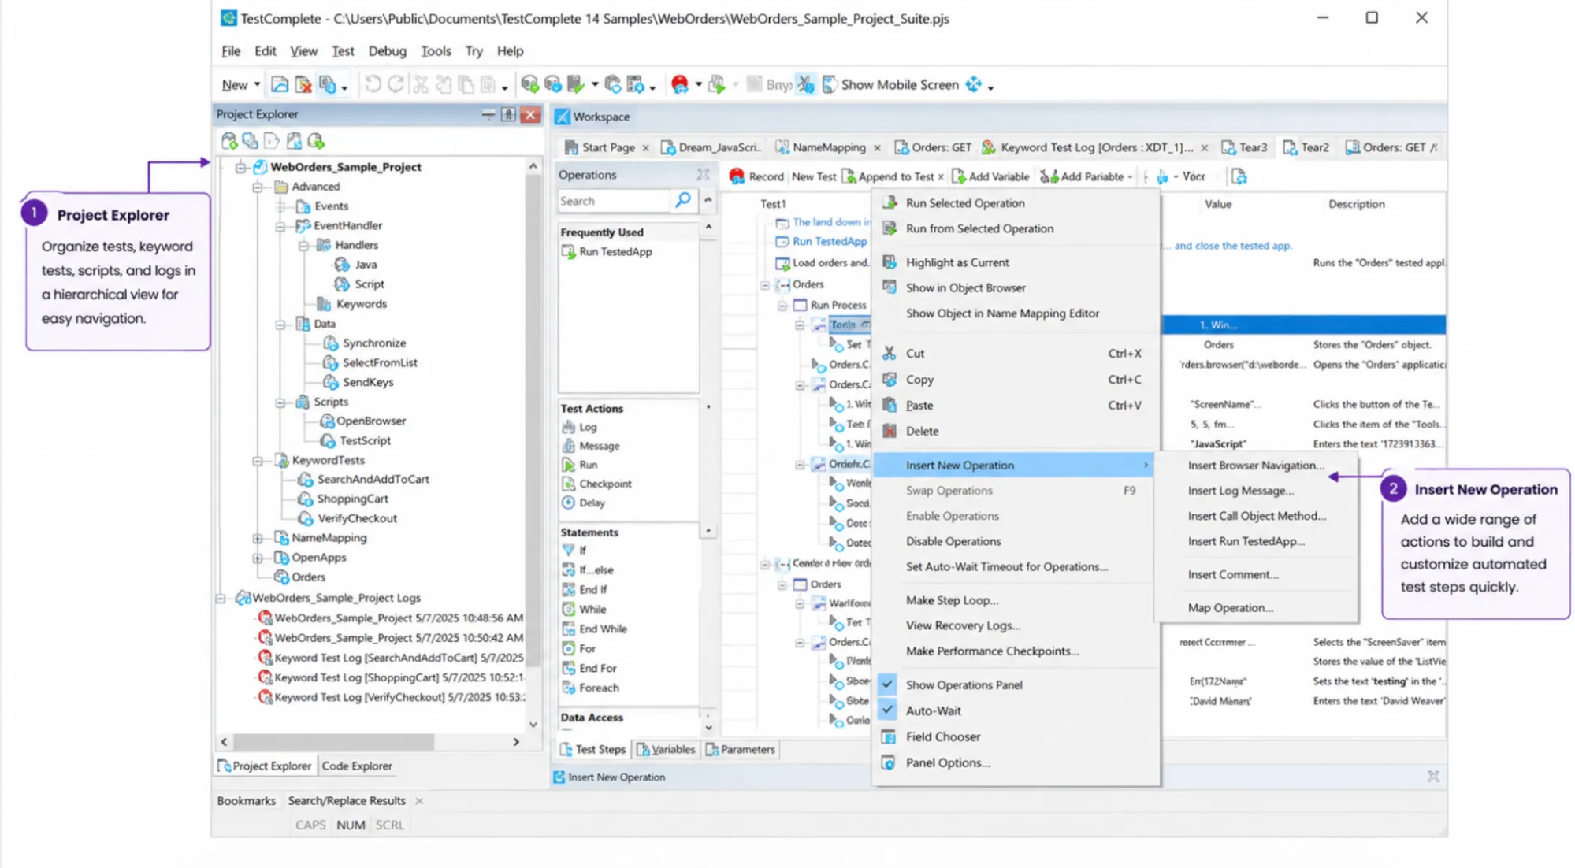Click the Record button in the test editor

pyautogui.click(x=756, y=176)
